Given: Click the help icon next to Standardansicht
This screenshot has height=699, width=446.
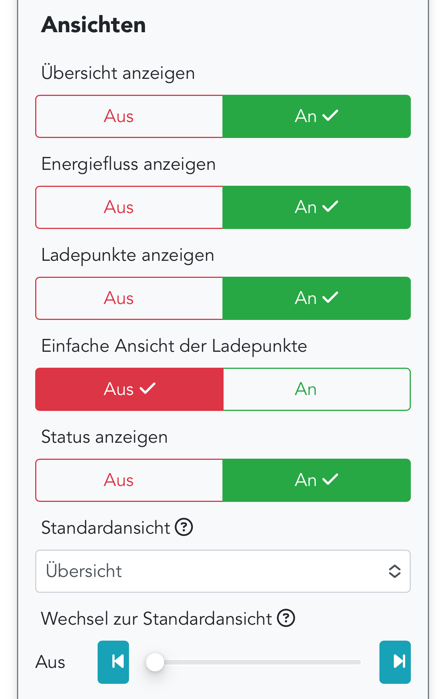Looking at the screenshot, I should pos(184,527).
